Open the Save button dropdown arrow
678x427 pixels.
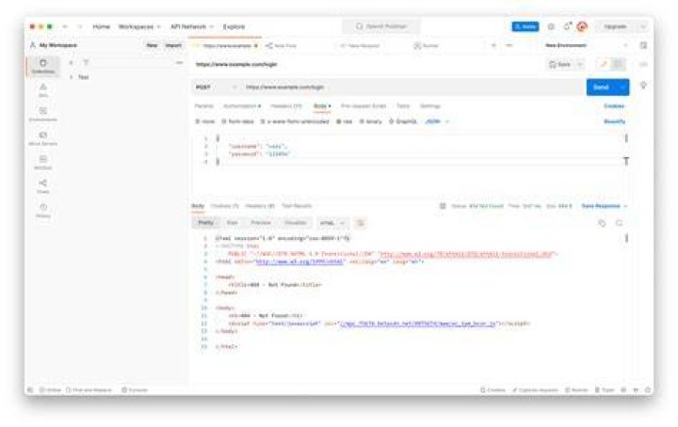(x=580, y=64)
